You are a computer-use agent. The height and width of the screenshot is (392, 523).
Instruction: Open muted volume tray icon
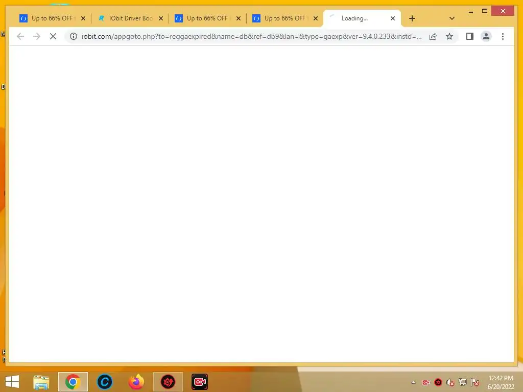450,382
